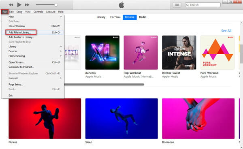The height and width of the screenshot is (149, 243).
Task: Choose Open Stream entry
Action: pos(32,62)
